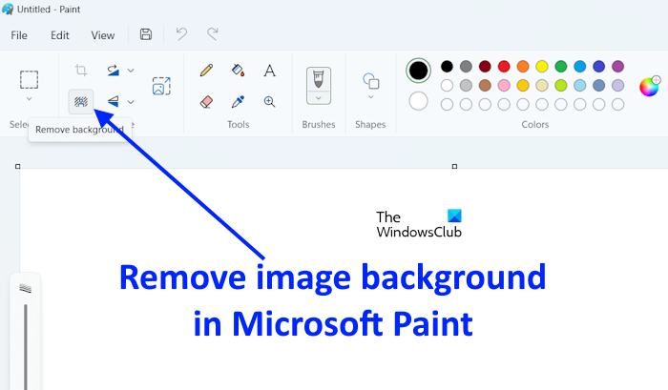Click the brush size slider icon

[26, 289]
